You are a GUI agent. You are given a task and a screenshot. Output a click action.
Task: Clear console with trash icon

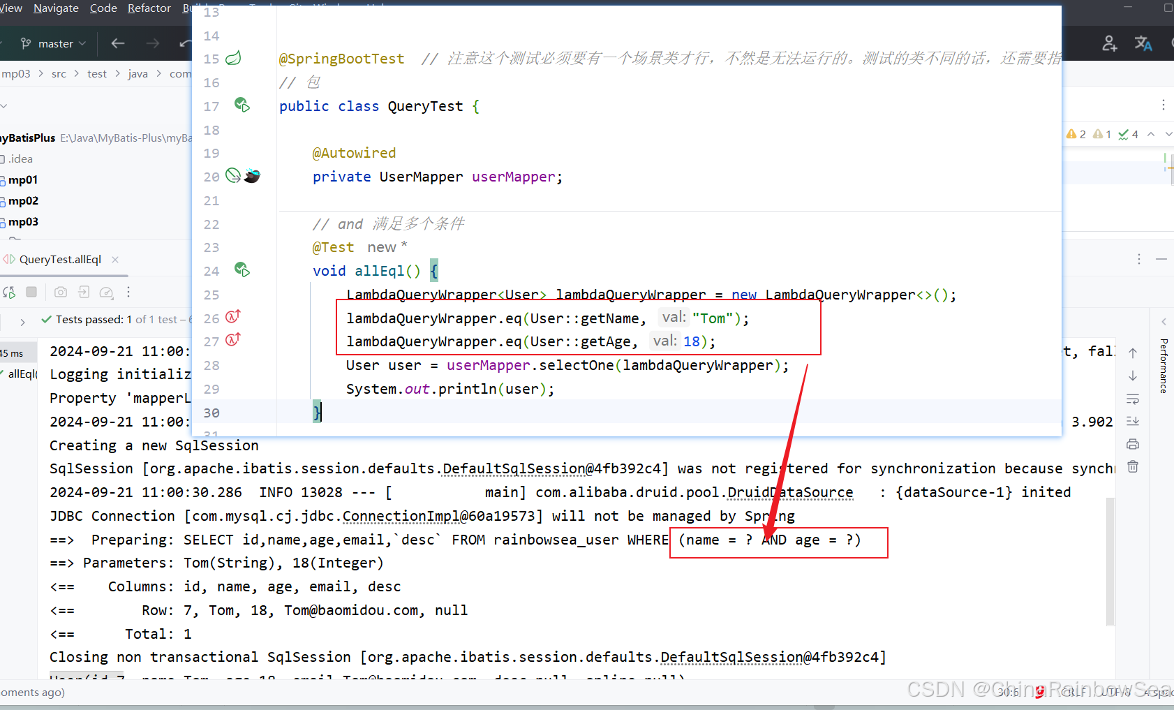tap(1133, 466)
